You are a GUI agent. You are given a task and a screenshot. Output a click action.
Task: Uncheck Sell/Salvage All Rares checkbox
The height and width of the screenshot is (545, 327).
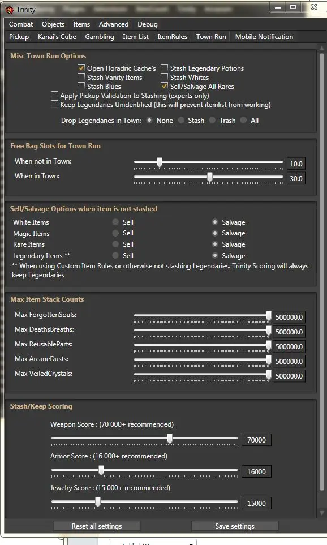[164, 85]
